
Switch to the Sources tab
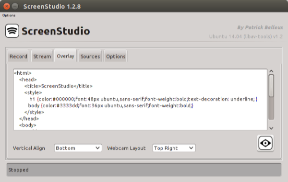[x=90, y=56]
